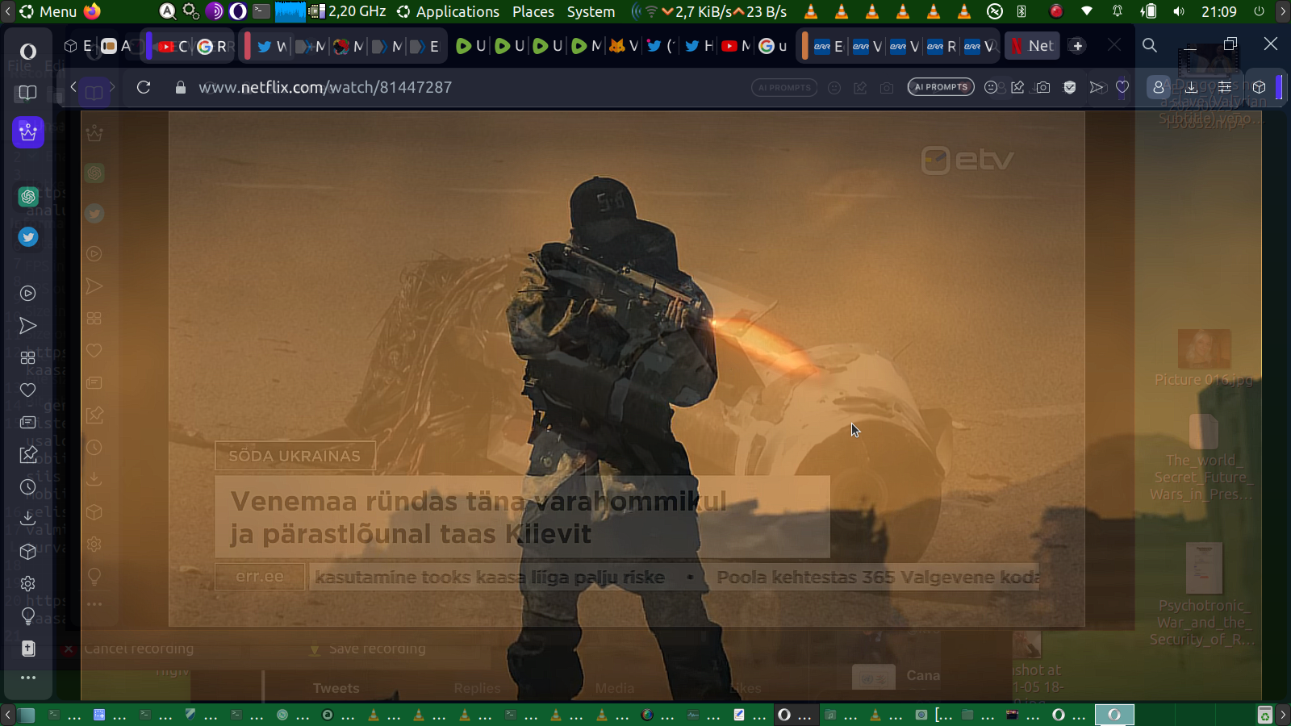
Task: Click the lightbulb icon in the sidebar
Action: 27,616
